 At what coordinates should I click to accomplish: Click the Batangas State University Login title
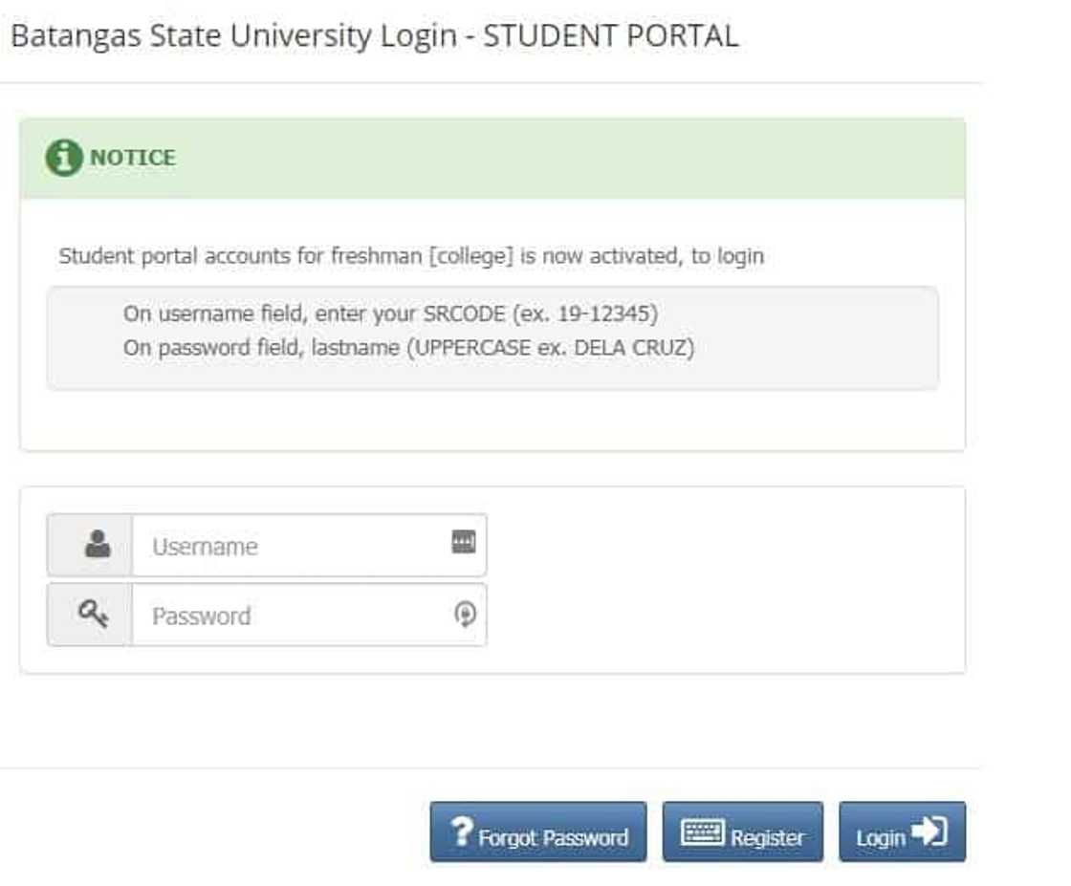tap(374, 36)
